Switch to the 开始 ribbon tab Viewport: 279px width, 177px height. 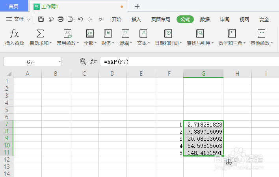tap(117, 19)
